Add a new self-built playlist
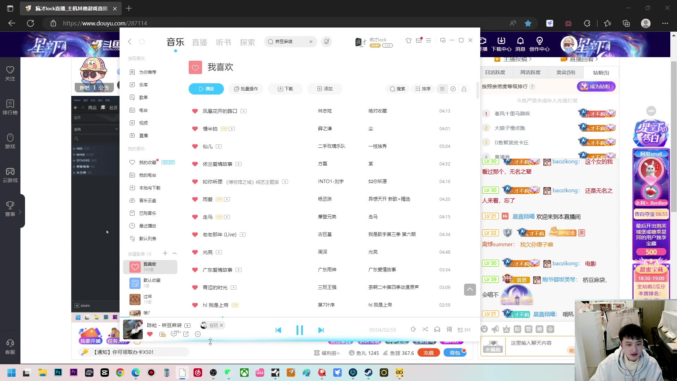This screenshot has width=677, height=381. (x=165, y=253)
